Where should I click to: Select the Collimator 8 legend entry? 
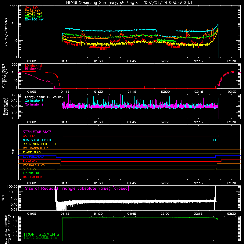(34, 101)
